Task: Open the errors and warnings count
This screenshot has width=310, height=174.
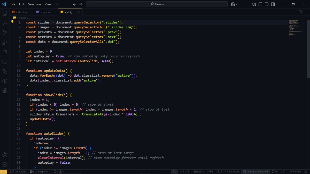Action: pos(59,171)
